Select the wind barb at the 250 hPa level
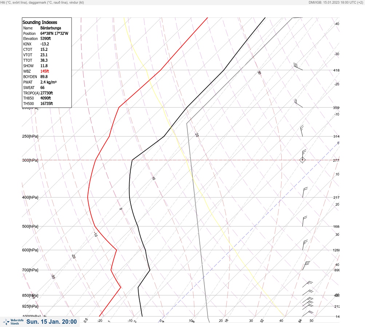The image size is (365, 327). [302, 131]
